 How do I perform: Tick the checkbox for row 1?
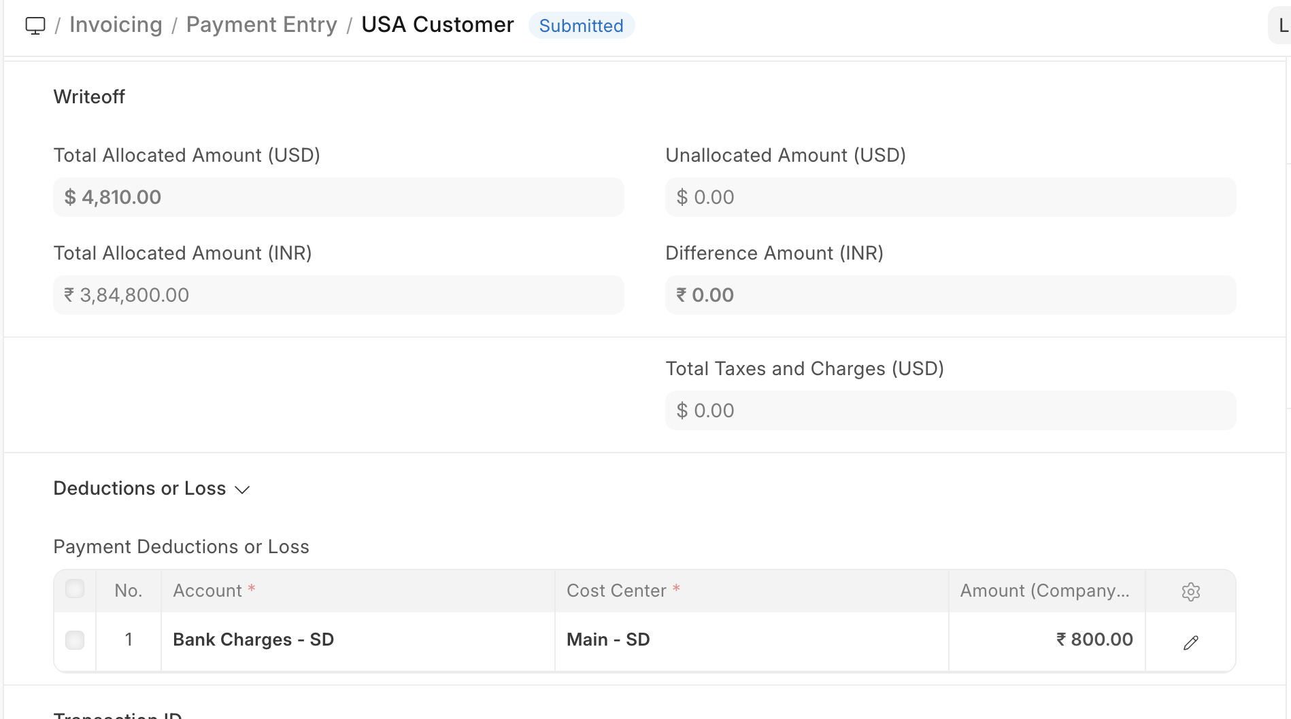[x=75, y=639]
